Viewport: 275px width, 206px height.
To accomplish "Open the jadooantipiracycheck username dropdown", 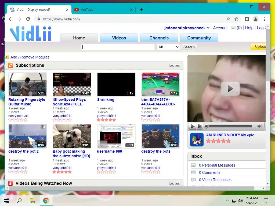I will tap(208, 28).
